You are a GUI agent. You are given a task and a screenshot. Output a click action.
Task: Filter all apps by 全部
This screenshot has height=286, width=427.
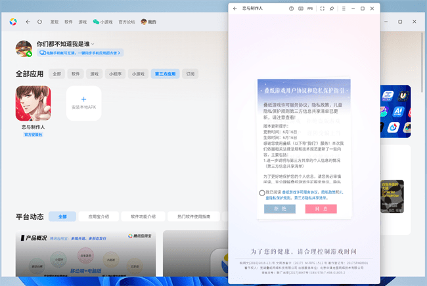(56, 73)
